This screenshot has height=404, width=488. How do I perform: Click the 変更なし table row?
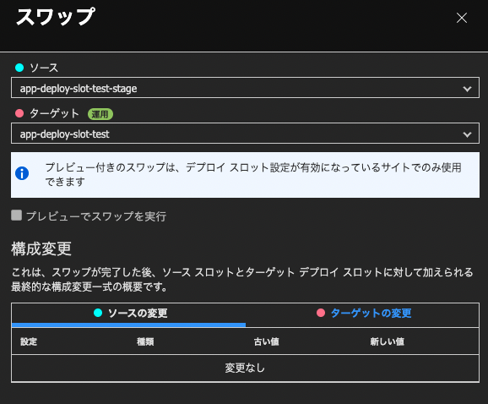(245, 368)
